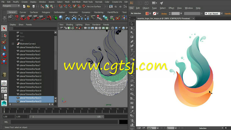Click the Illustrator stroke none swatch

(x=154, y=14)
